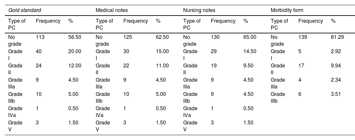Select the 62.50 percentage cell

pos(162,37)
